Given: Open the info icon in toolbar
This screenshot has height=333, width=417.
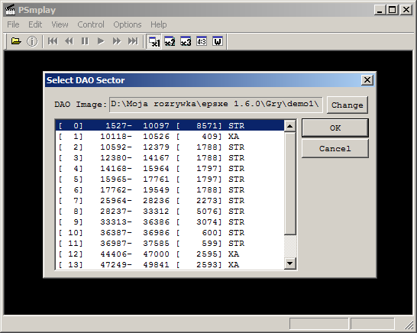Looking at the screenshot, I should [32, 41].
